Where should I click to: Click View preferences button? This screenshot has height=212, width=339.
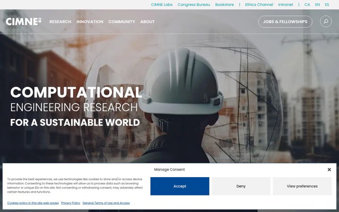tap(302, 186)
